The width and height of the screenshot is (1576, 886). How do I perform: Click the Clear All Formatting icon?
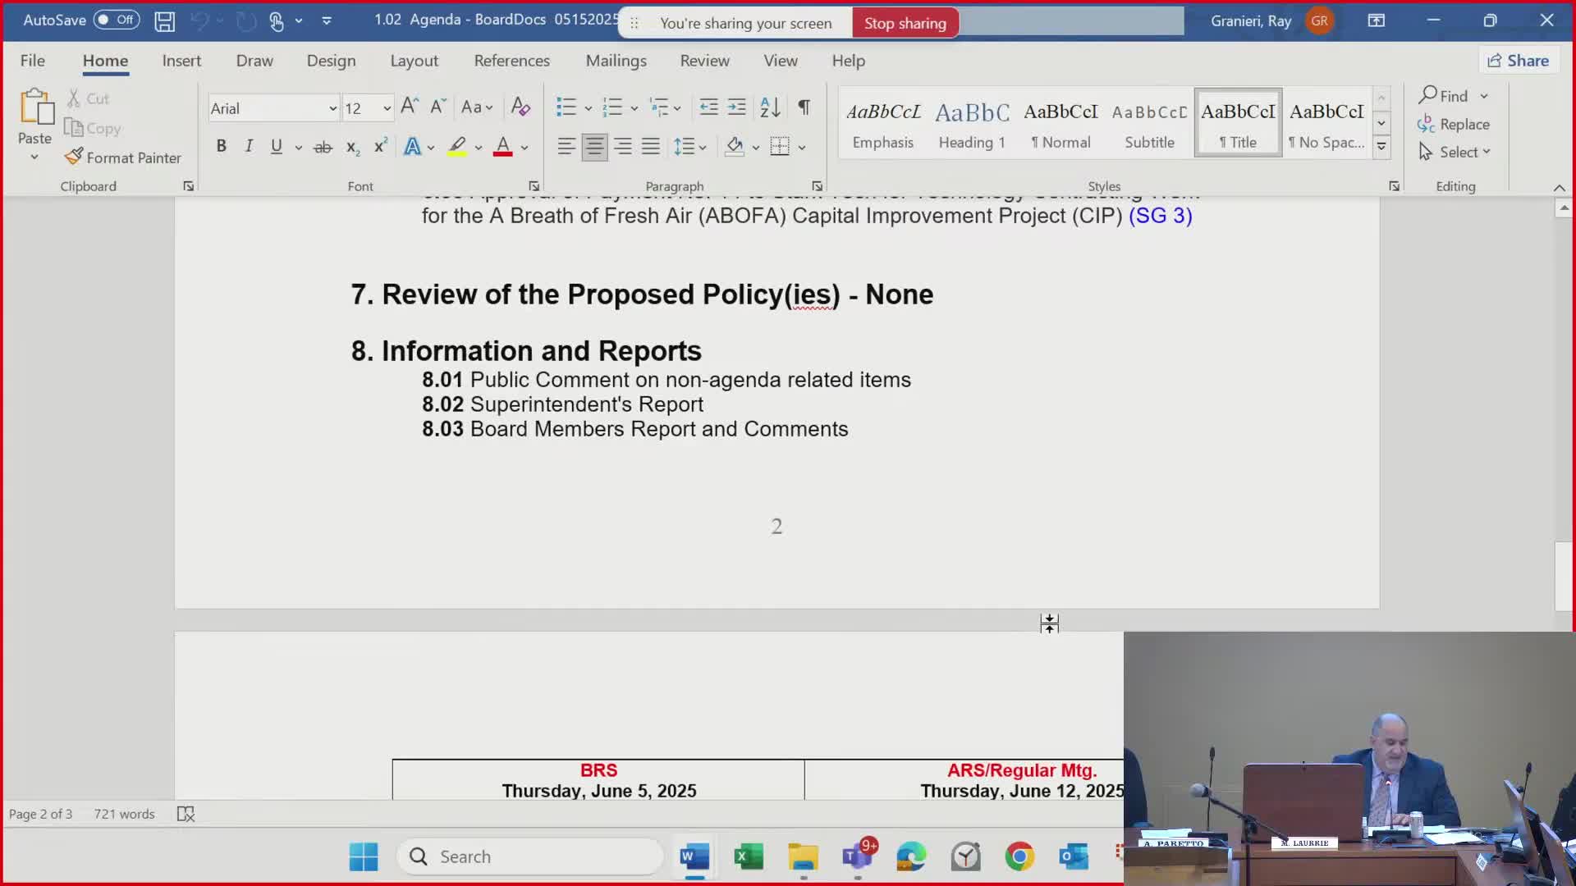520,107
